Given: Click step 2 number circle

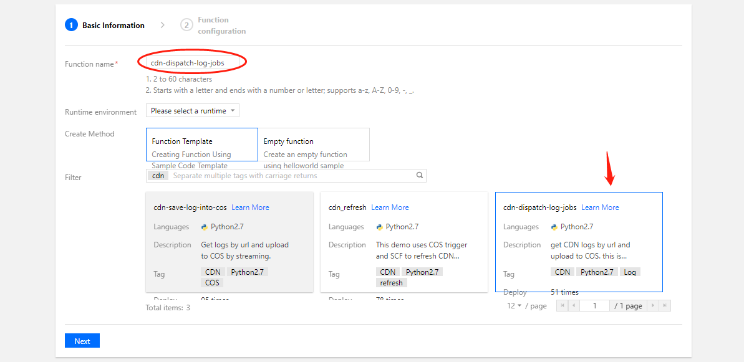Looking at the screenshot, I should point(187,25).
